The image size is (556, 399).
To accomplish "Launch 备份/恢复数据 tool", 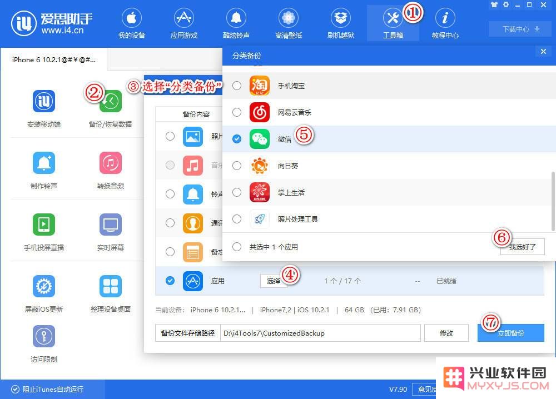I will click(110, 108).
